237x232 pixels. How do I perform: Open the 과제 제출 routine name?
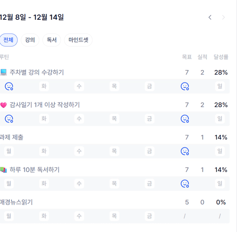point(12,137)
